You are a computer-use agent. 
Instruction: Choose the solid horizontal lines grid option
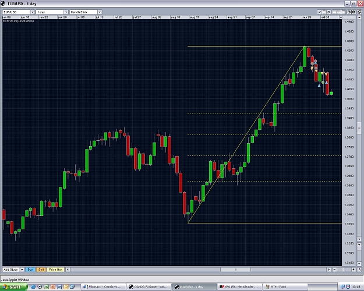tap(334, 12)
